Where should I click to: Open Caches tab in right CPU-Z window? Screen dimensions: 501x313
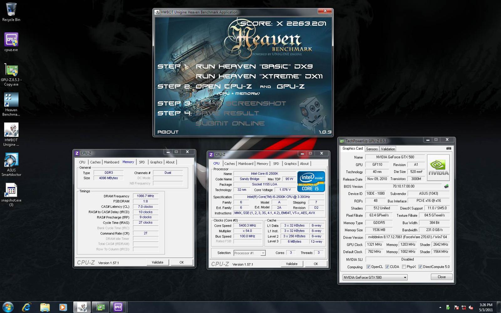(229, 164)
